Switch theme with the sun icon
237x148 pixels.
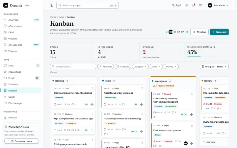(x=187, y=5)
